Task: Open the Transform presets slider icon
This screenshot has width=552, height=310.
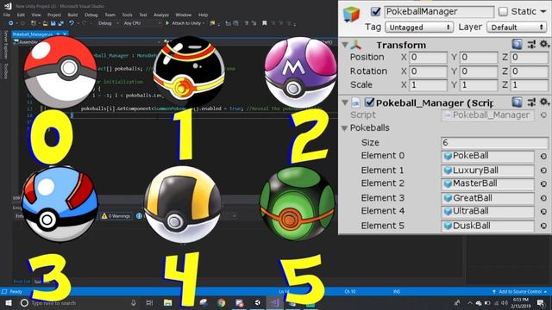Action: (531, 44)
